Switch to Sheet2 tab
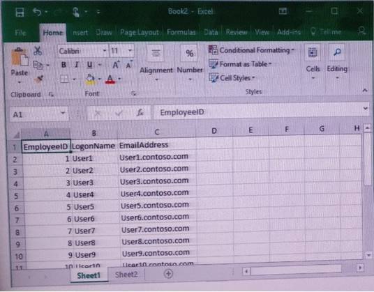 pyautogui.click(x=126, y=275)
